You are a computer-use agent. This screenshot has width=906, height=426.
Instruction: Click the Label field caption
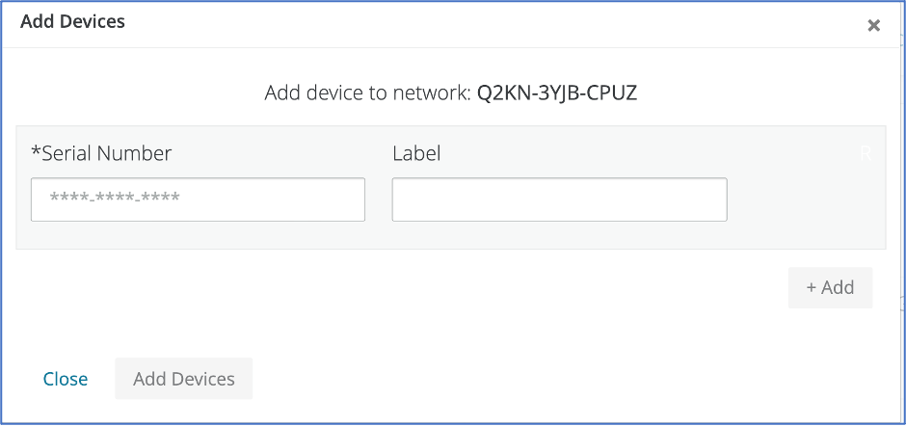(416, 152)
